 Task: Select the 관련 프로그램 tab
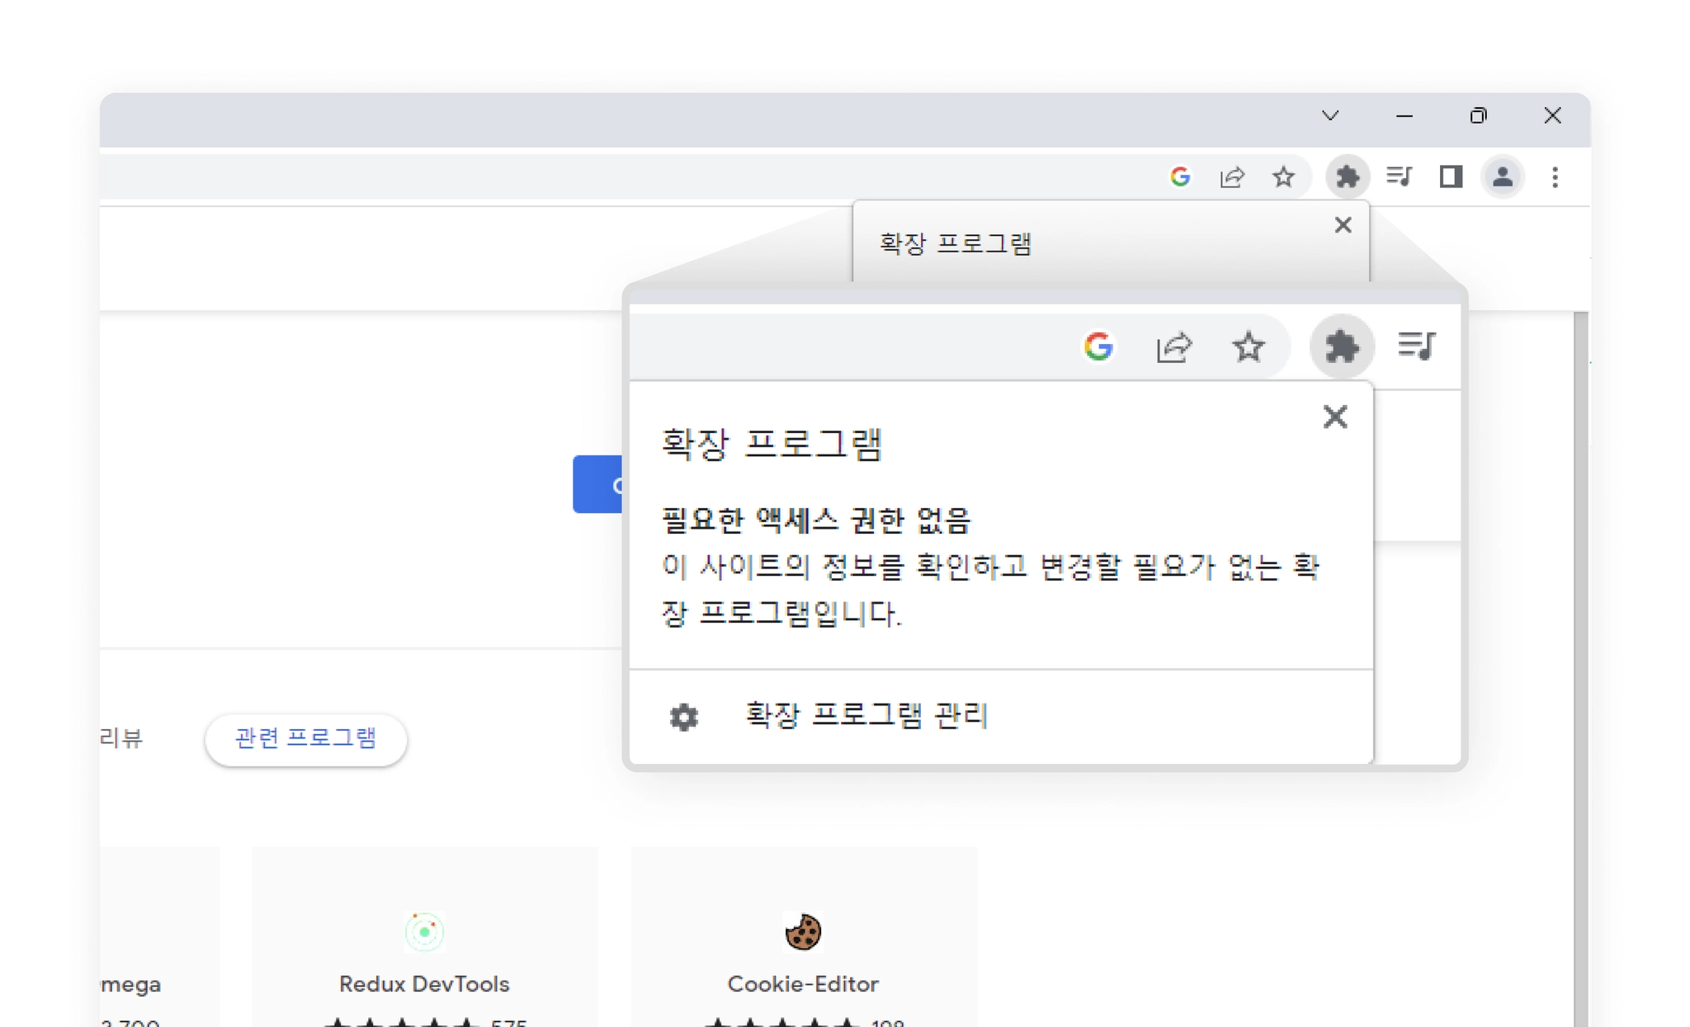(x=305, y=738)
